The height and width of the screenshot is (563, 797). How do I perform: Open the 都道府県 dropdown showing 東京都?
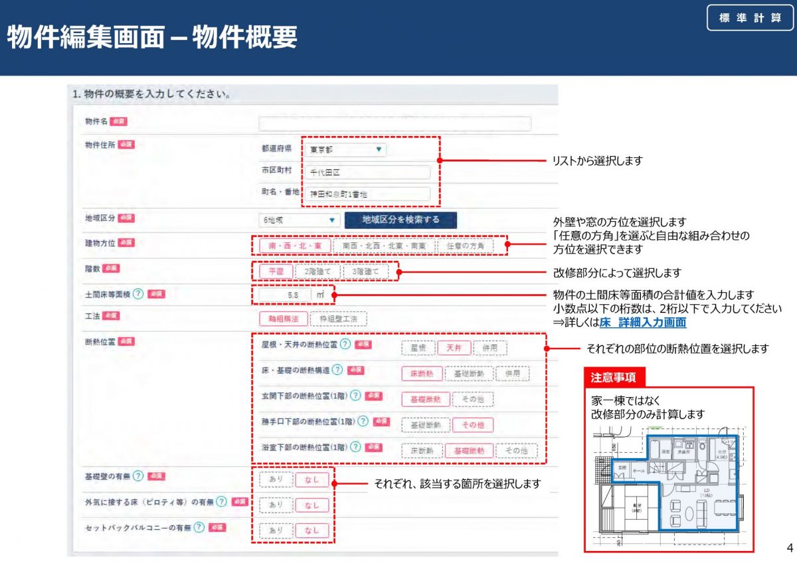[345, 150]
